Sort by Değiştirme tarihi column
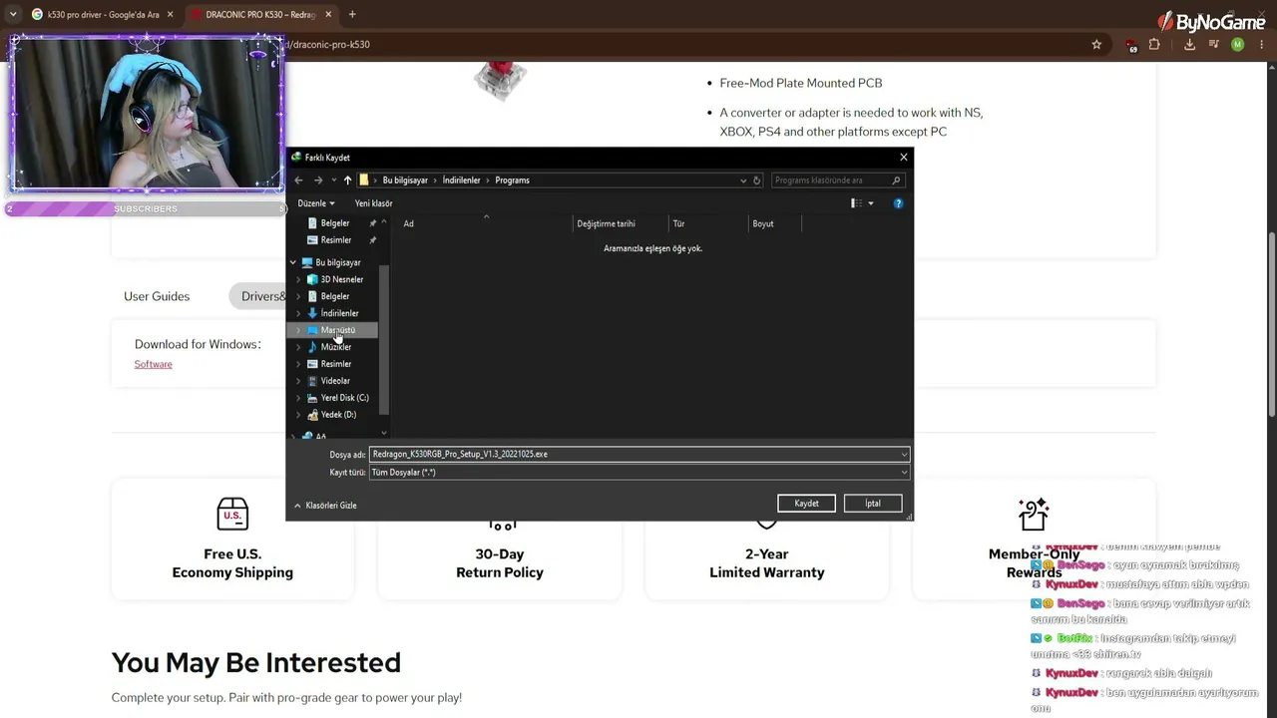 tap(621, 223)
